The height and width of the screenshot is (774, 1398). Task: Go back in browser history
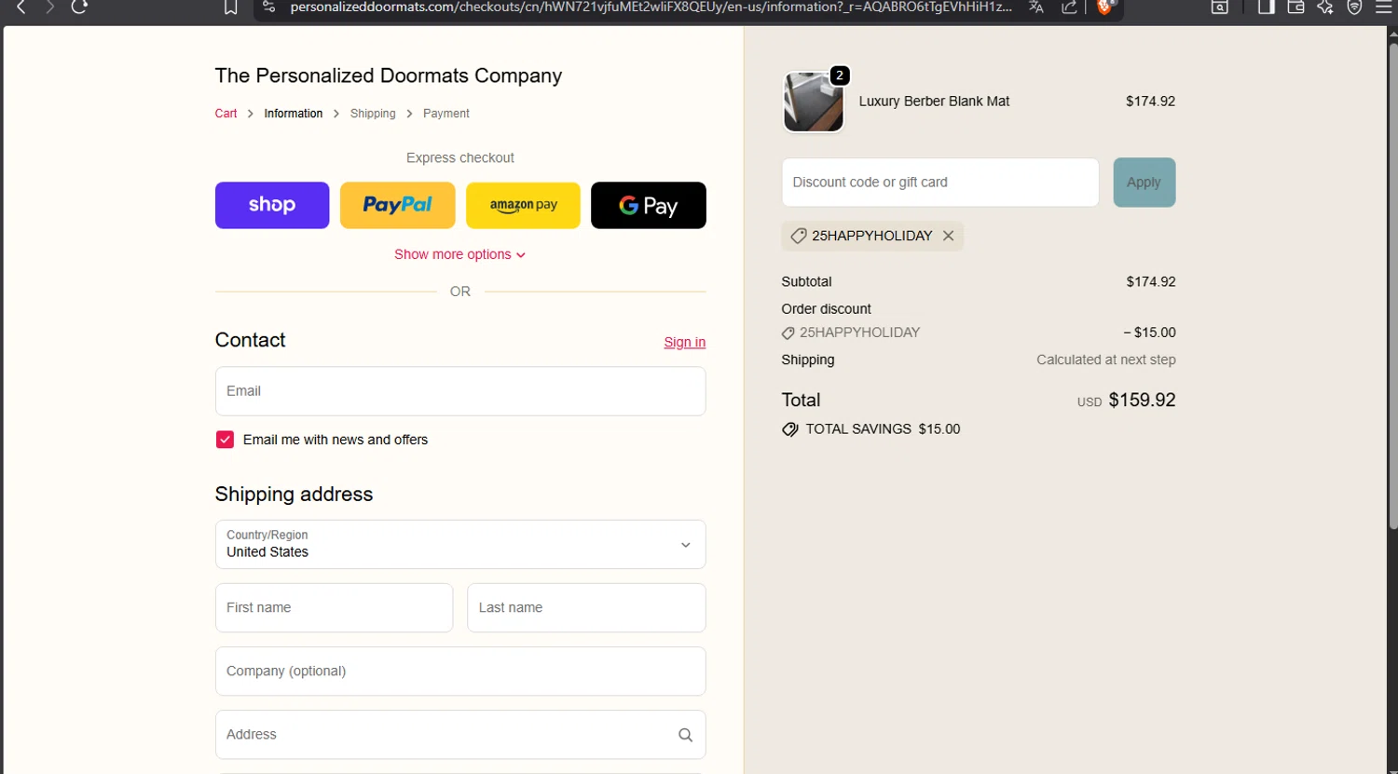pos(21,7)
